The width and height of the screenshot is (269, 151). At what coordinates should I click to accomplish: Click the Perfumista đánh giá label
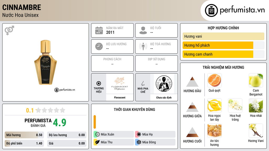click(x=38, y=123)
